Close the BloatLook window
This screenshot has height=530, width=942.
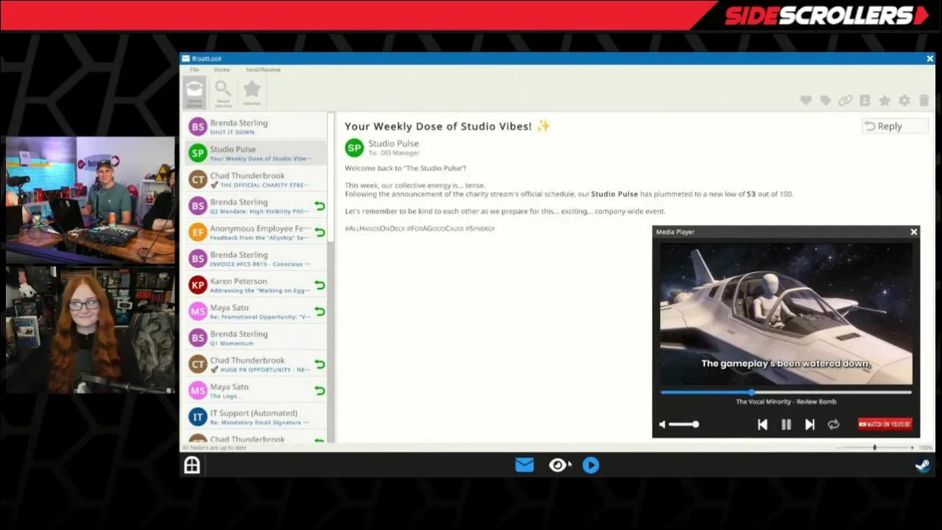(x=929, y=58)
